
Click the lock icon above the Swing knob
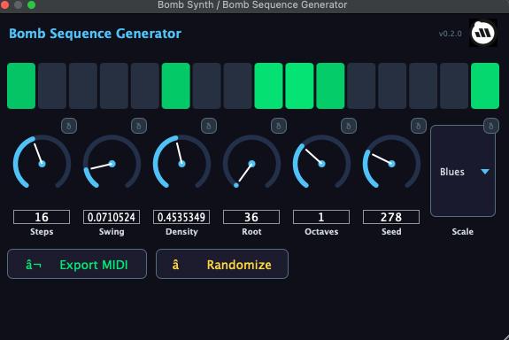139,126
